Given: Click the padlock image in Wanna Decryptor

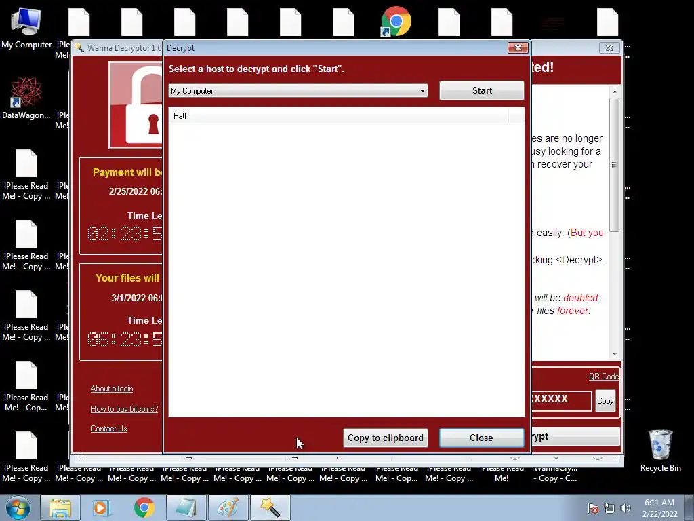Looking at the screenshot, I should tap(136, 105).
